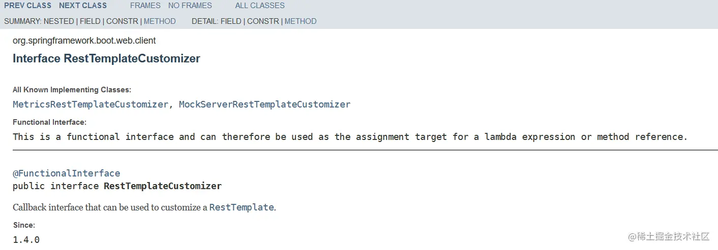Jump to METHOD in the DETAIL row
The height and width of the screenshot is (250, 718).
coord(301,21)
